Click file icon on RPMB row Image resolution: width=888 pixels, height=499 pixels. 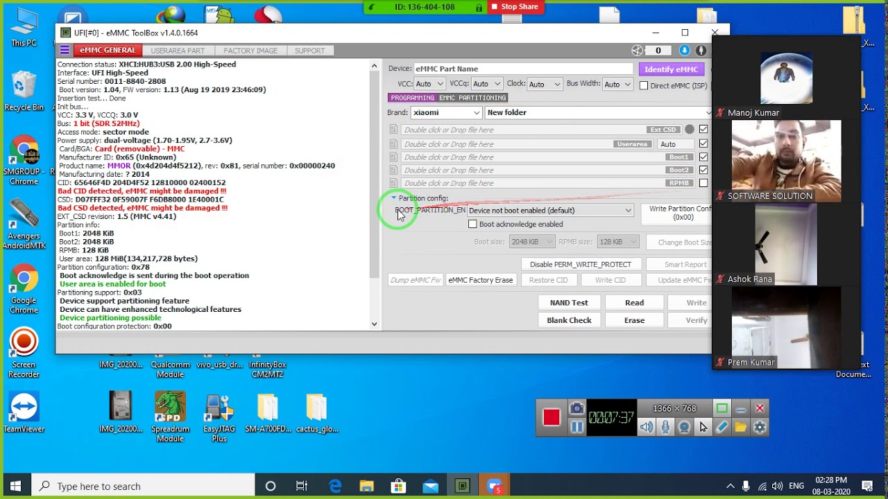coord(393,183)
